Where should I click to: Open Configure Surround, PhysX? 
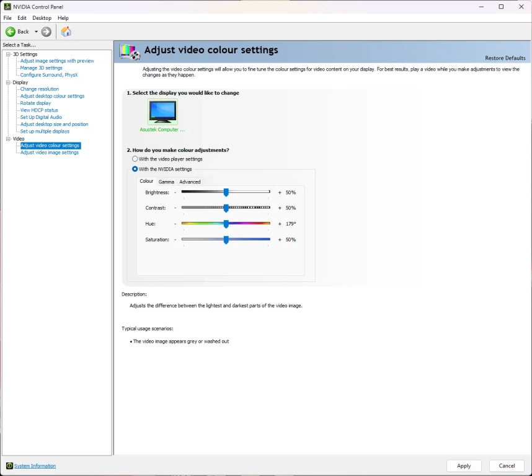click(49, 75)
